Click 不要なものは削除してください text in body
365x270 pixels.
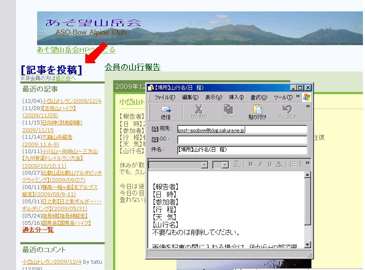196,232
